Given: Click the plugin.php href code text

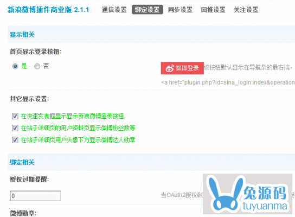Looking at the screenshot, I should pyautogui.click(x=228, y=82).
